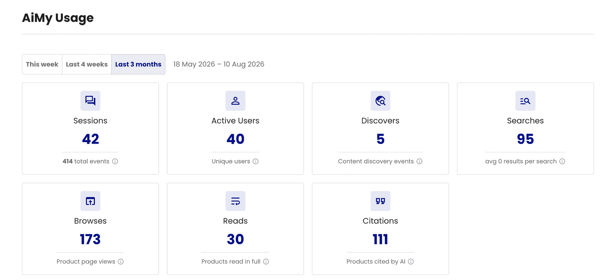Click the Searches card title

pyautogui.click(x=525, y=121)
